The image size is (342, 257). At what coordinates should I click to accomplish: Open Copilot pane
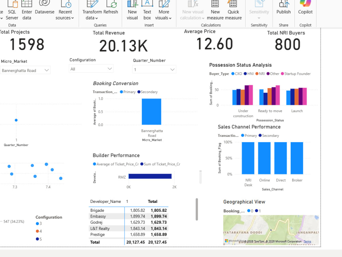click(305, 8)
